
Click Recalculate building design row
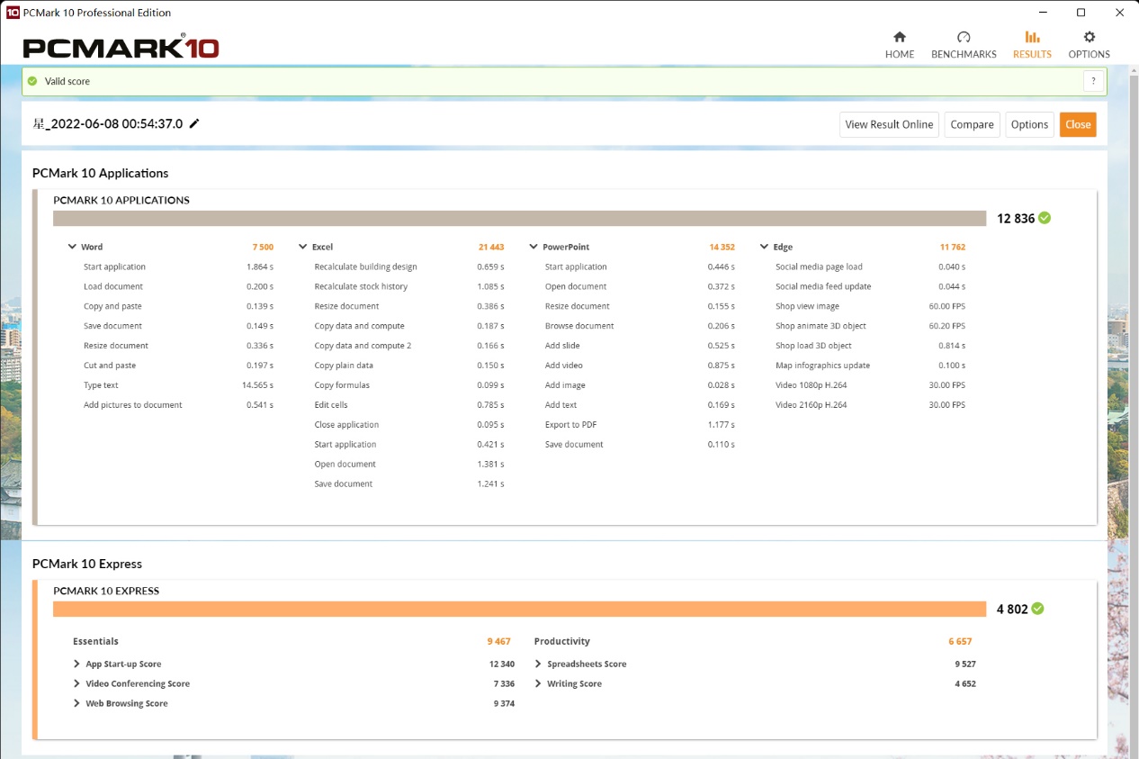coord(409,267)
